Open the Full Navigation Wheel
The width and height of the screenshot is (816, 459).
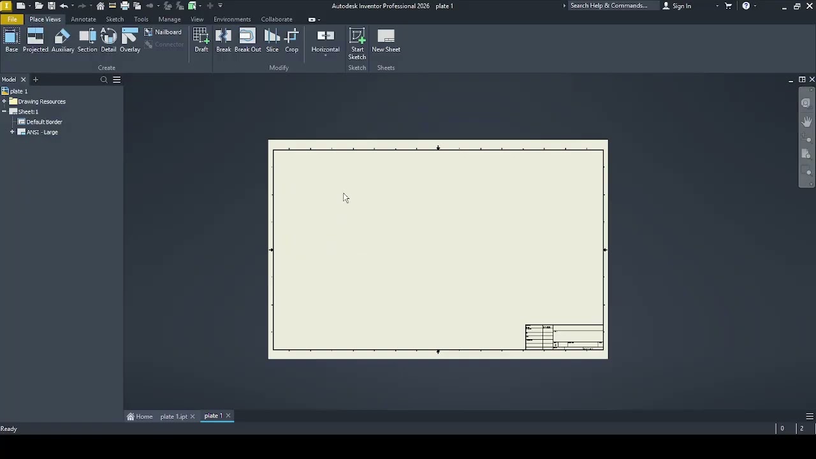(807, 103)
